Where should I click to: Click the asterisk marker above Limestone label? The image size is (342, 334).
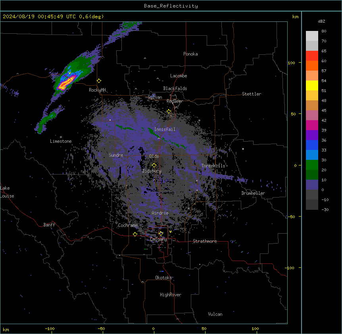point(61,137)
